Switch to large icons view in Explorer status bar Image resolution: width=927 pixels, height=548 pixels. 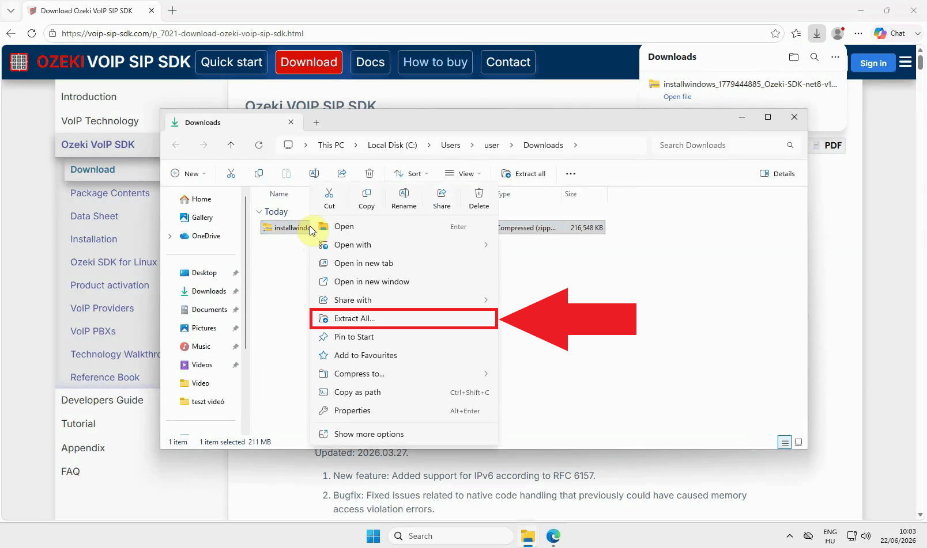(x=798, y=442)
